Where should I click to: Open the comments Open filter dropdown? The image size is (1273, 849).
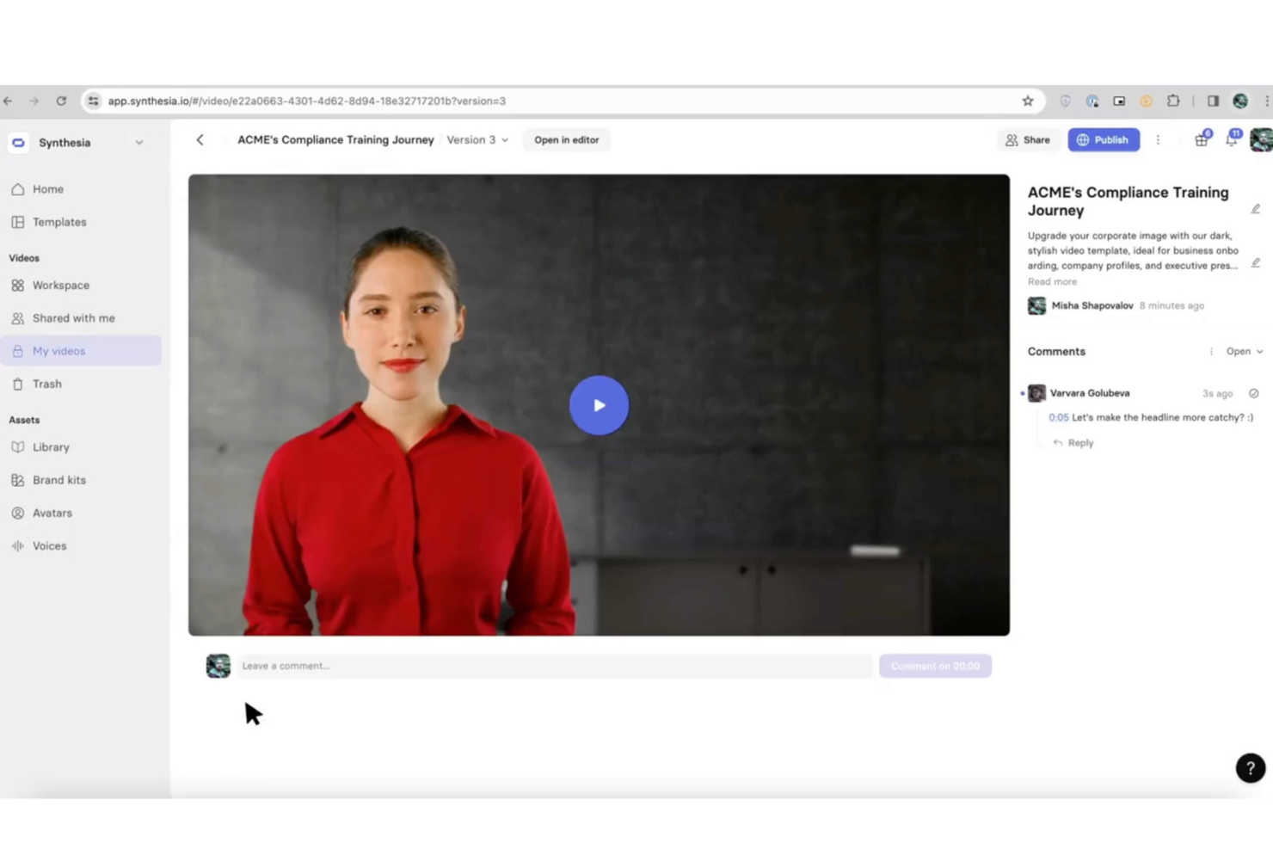pyautogui.click(x=1245, y=352)
